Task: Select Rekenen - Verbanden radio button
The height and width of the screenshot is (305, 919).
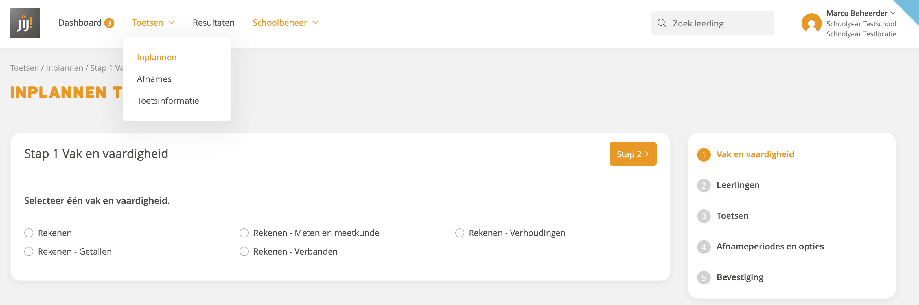Action: 244,251
